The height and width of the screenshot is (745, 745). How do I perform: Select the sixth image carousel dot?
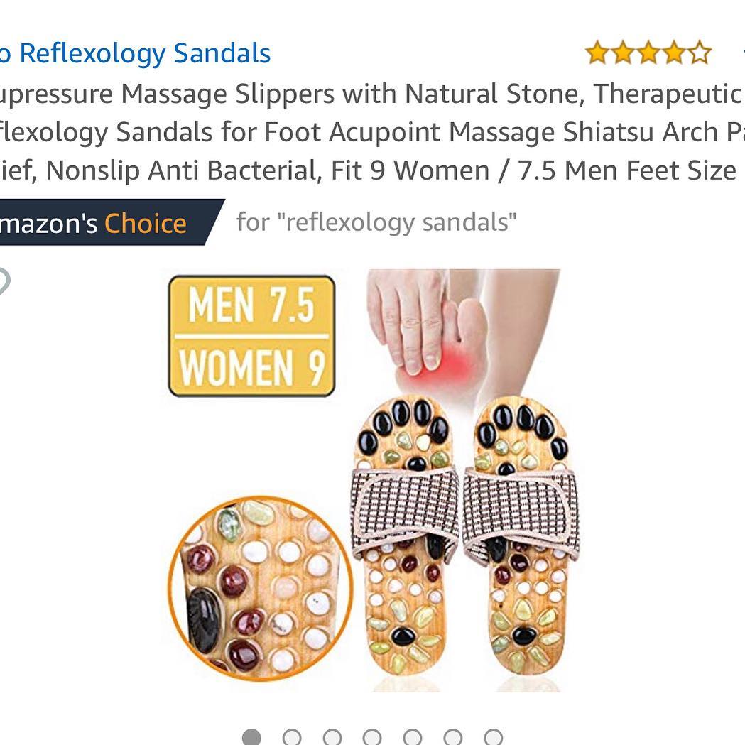tap(453, 737)
